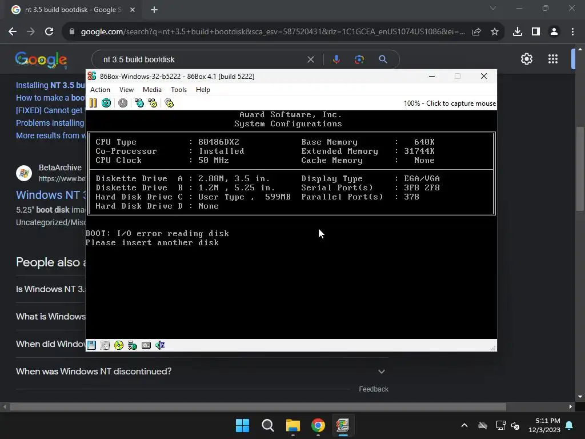Click the Google search magnifier button
The height and width of the screenshot is (439, 585).
click(383, 59)
